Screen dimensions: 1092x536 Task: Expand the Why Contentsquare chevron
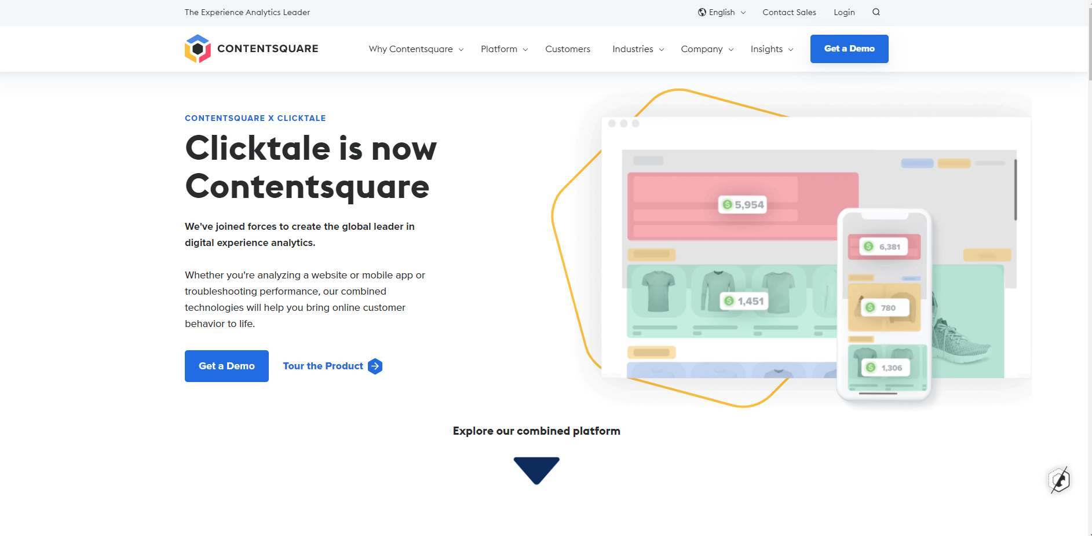click(x=461, y=50)
